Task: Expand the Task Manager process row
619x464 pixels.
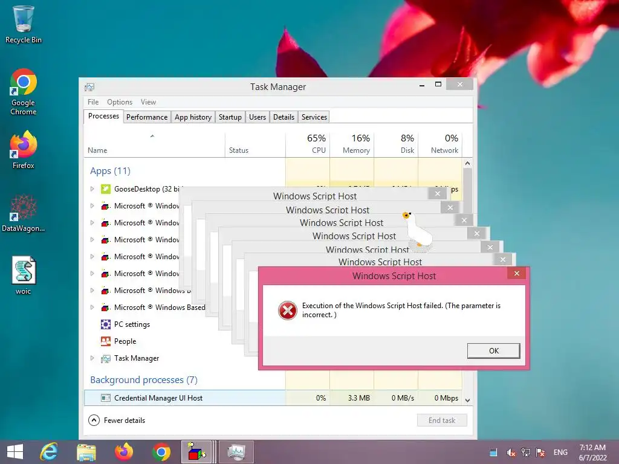Action: 92,358
